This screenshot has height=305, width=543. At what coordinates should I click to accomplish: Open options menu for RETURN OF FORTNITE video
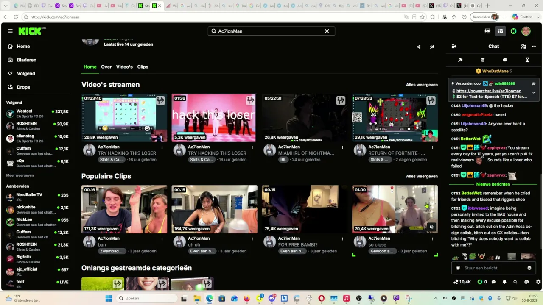pos(433,147)
